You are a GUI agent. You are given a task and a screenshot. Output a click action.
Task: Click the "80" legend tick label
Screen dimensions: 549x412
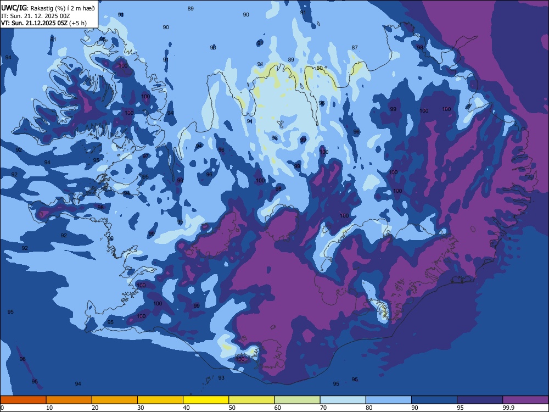[x=369, y=408]
